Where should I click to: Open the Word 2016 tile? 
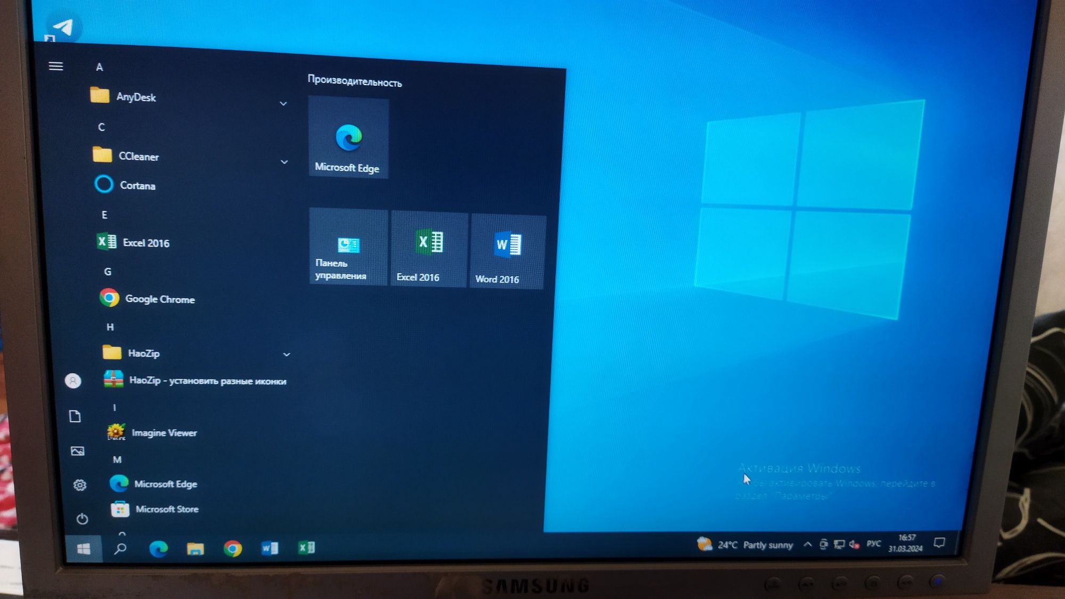point(507,251)
